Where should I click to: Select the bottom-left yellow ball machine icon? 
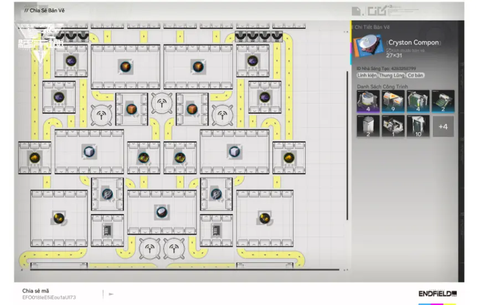[59, 218]
